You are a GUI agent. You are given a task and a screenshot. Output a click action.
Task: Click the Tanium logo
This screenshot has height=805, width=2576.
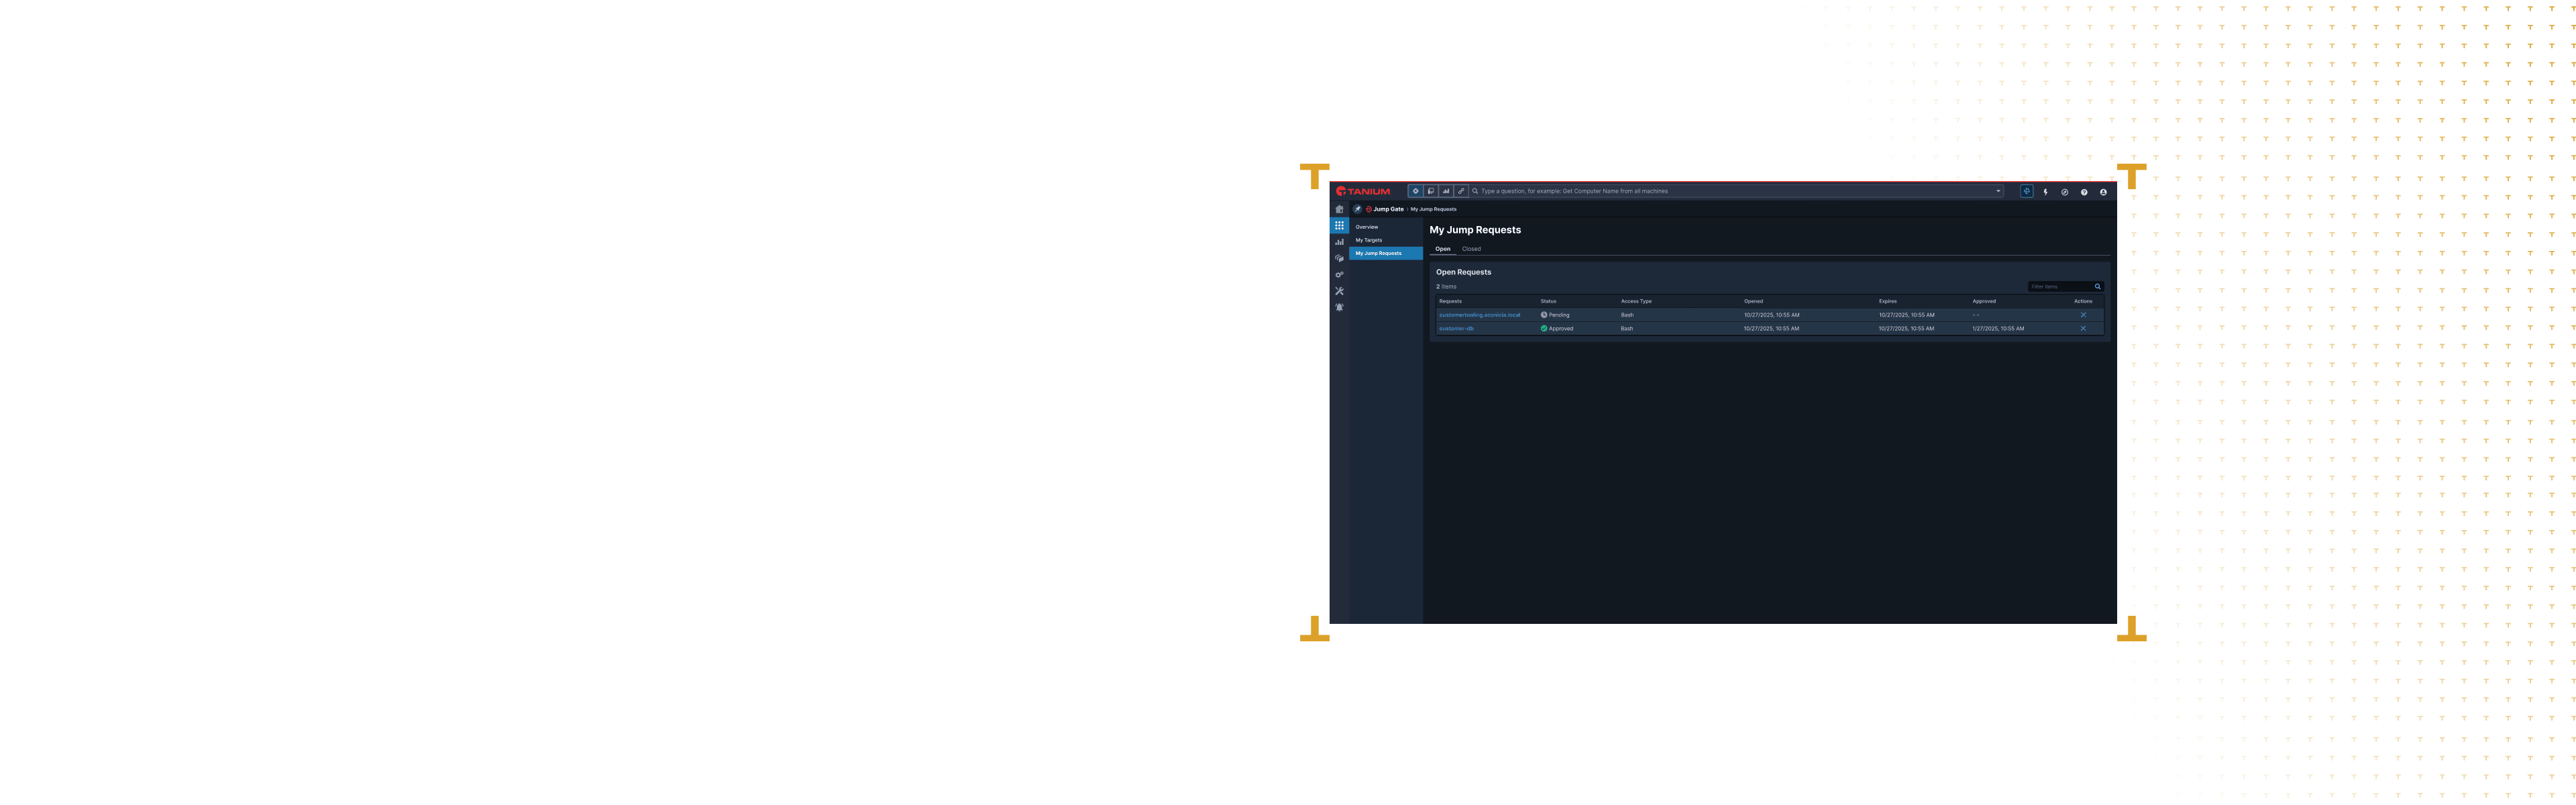tap(1363, 191)
